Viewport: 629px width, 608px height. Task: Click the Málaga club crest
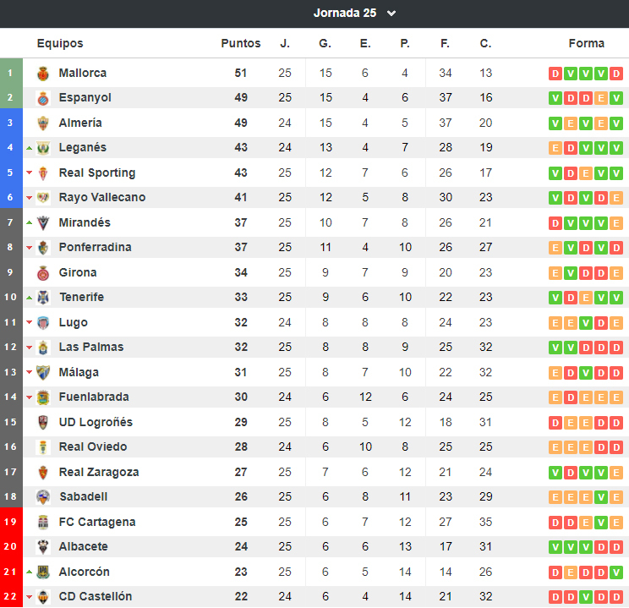click(43, 372)
